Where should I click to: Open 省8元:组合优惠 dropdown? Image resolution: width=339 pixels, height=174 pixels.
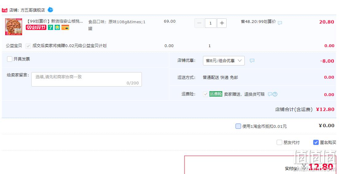pyautogui.click(x=224, y=61)
